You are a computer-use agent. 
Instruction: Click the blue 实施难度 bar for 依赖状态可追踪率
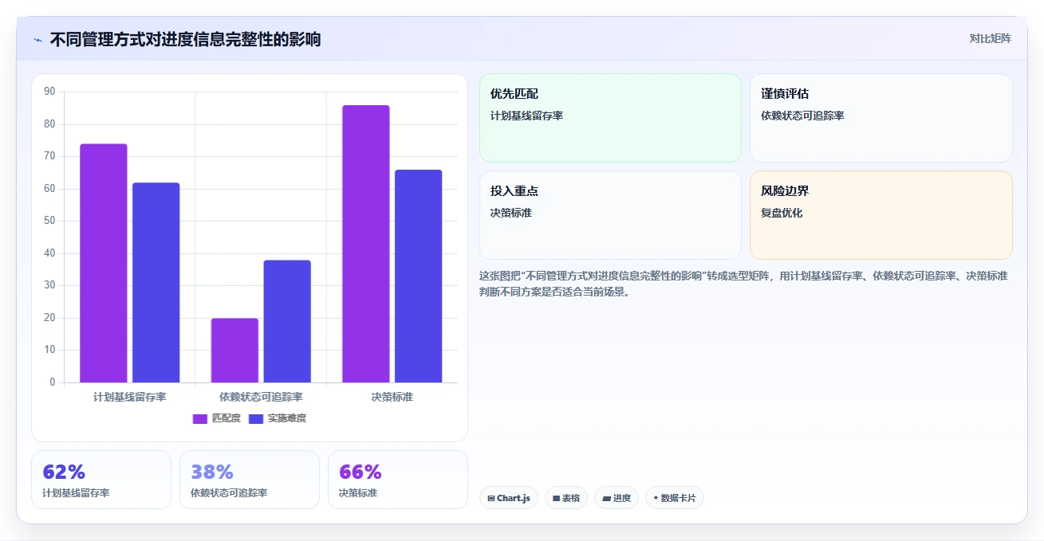click(287, 321)
